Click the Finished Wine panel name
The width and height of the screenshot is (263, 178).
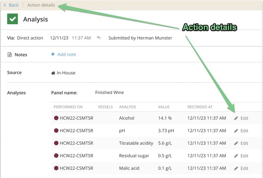point(110,92)
